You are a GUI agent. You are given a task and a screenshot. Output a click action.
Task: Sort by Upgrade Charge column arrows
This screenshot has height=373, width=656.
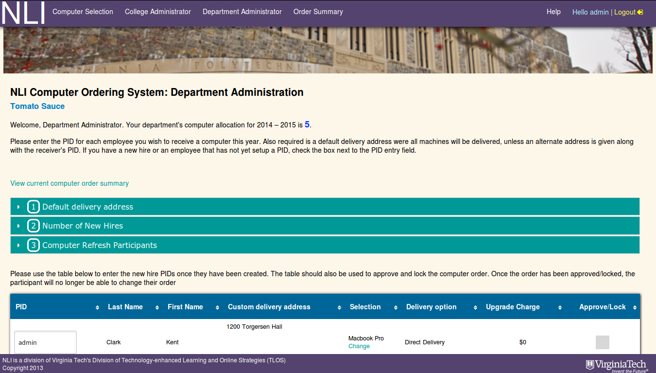coord(560,307)
